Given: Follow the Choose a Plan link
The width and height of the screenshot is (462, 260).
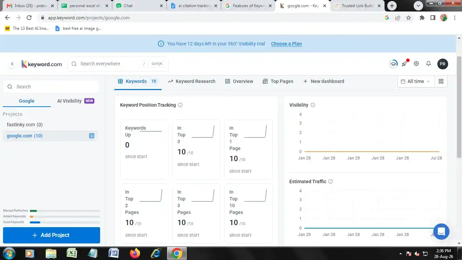Looking at the screenshot, I should (x=286, y=44).
